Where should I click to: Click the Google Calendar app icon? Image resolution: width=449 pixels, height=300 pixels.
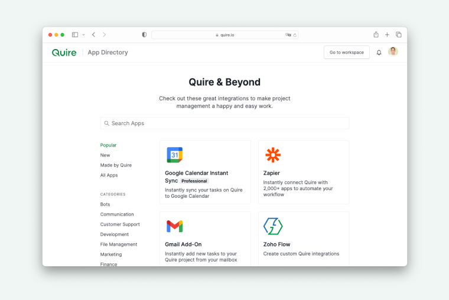pos(175,155)
